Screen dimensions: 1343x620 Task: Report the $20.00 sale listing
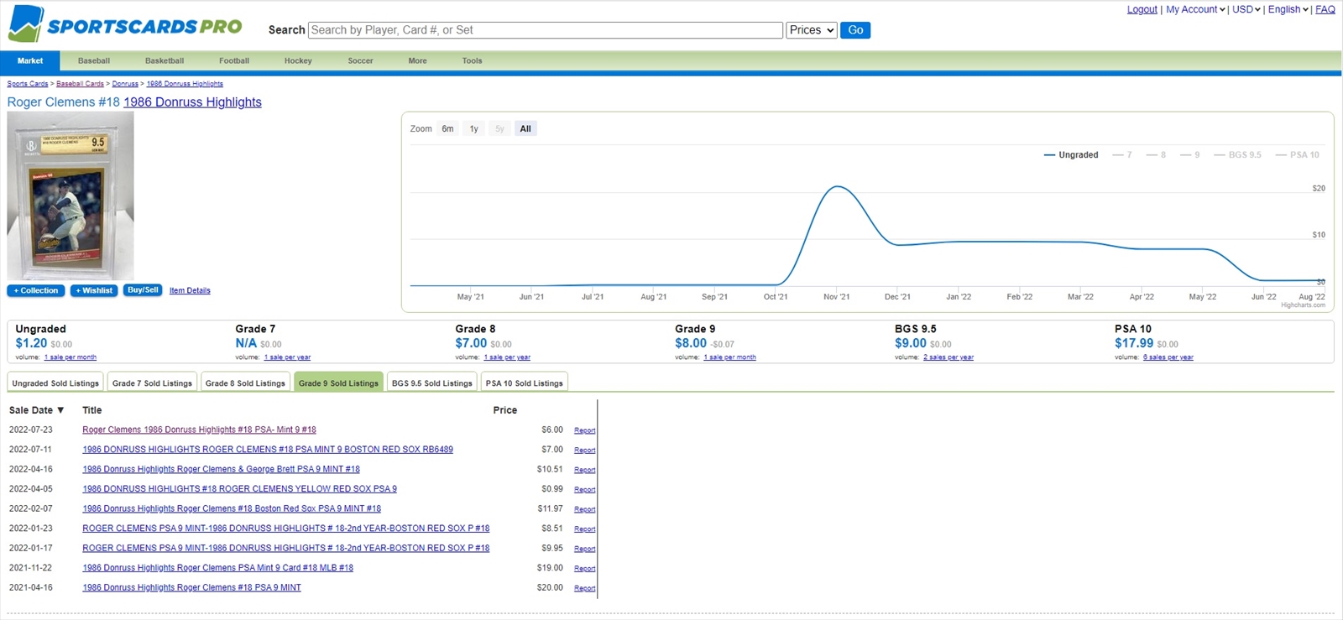(584, 588)
